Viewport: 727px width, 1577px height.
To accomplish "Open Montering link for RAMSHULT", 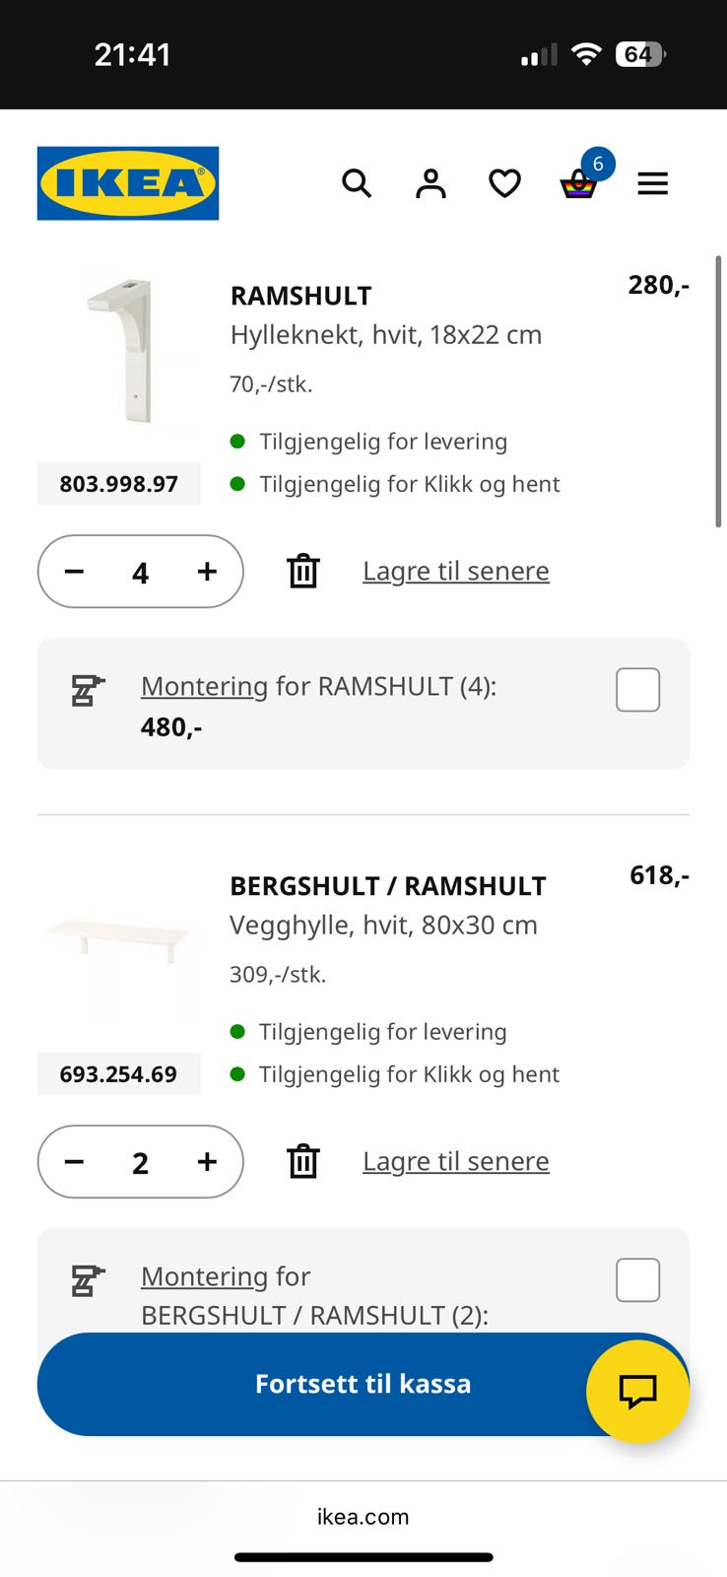I will coord(204,686).
